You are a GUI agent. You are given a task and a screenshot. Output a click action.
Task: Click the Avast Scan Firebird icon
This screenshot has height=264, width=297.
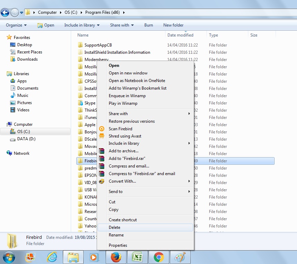point(102,129)
